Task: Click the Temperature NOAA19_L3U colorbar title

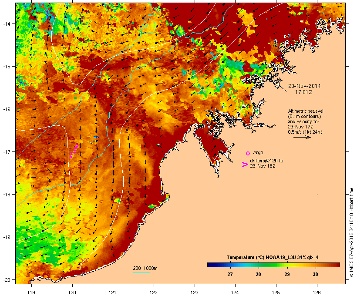Action: (273, 257)
